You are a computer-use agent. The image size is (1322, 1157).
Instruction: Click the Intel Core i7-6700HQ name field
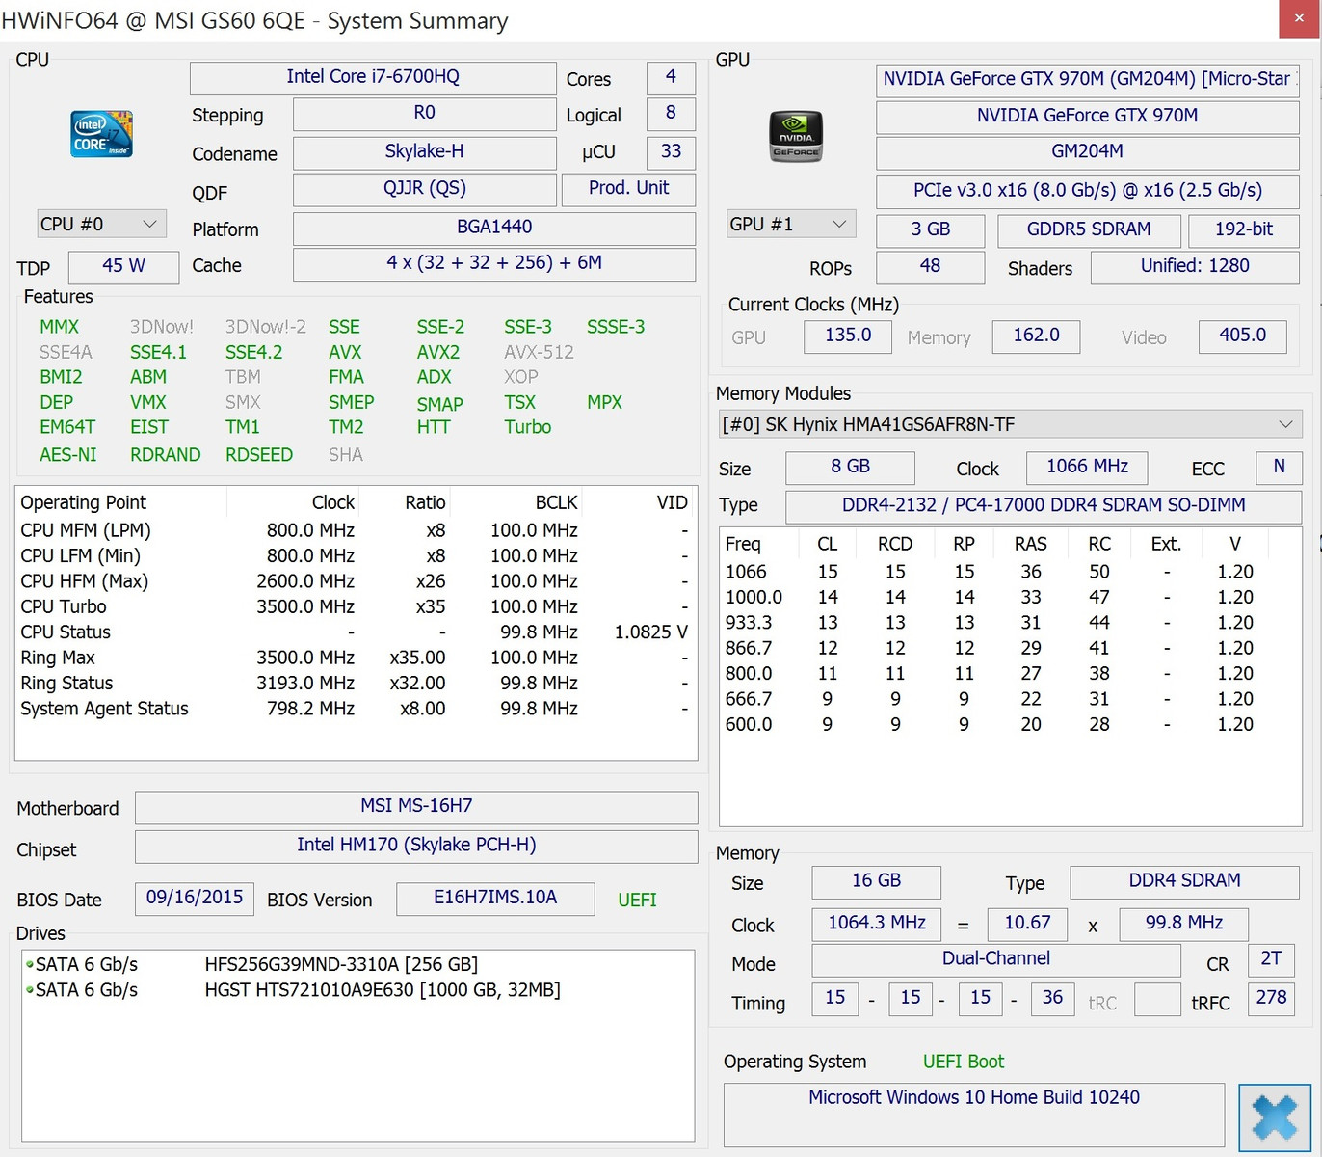[373, 77]
